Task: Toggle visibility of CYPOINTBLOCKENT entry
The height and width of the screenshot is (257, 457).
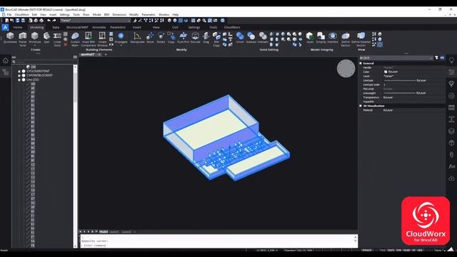Action: 24,76
